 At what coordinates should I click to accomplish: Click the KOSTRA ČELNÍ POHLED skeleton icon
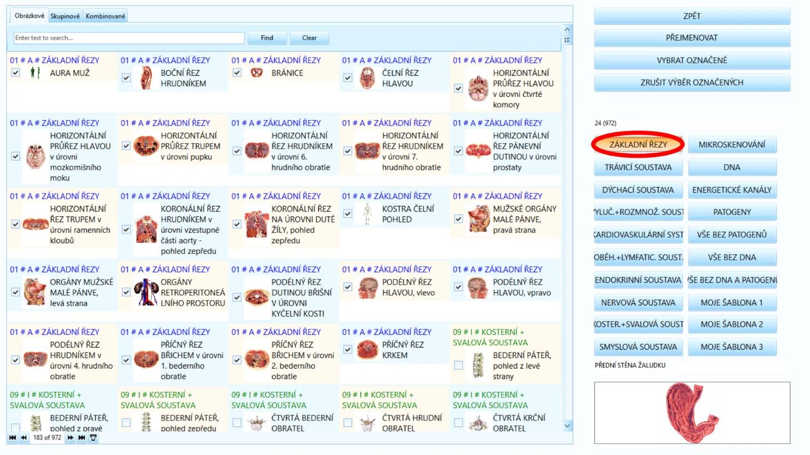(367, 214)
